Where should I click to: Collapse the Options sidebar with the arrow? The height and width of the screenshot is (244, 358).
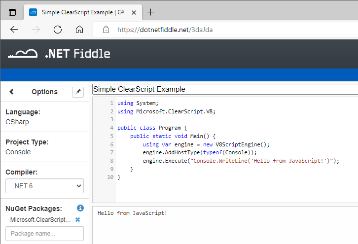point(11,92)
